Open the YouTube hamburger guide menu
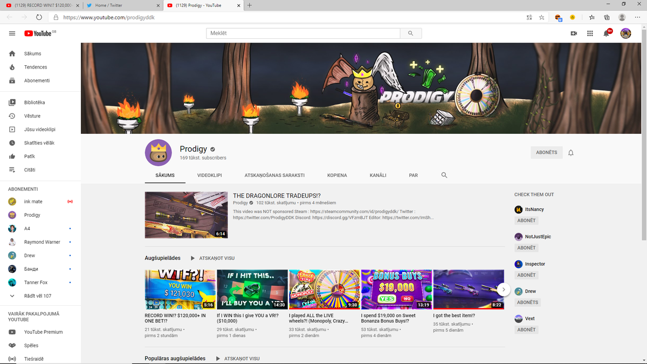 12,33
